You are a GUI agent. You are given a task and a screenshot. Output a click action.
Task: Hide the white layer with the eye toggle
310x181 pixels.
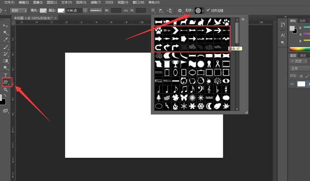pos(292,84)
